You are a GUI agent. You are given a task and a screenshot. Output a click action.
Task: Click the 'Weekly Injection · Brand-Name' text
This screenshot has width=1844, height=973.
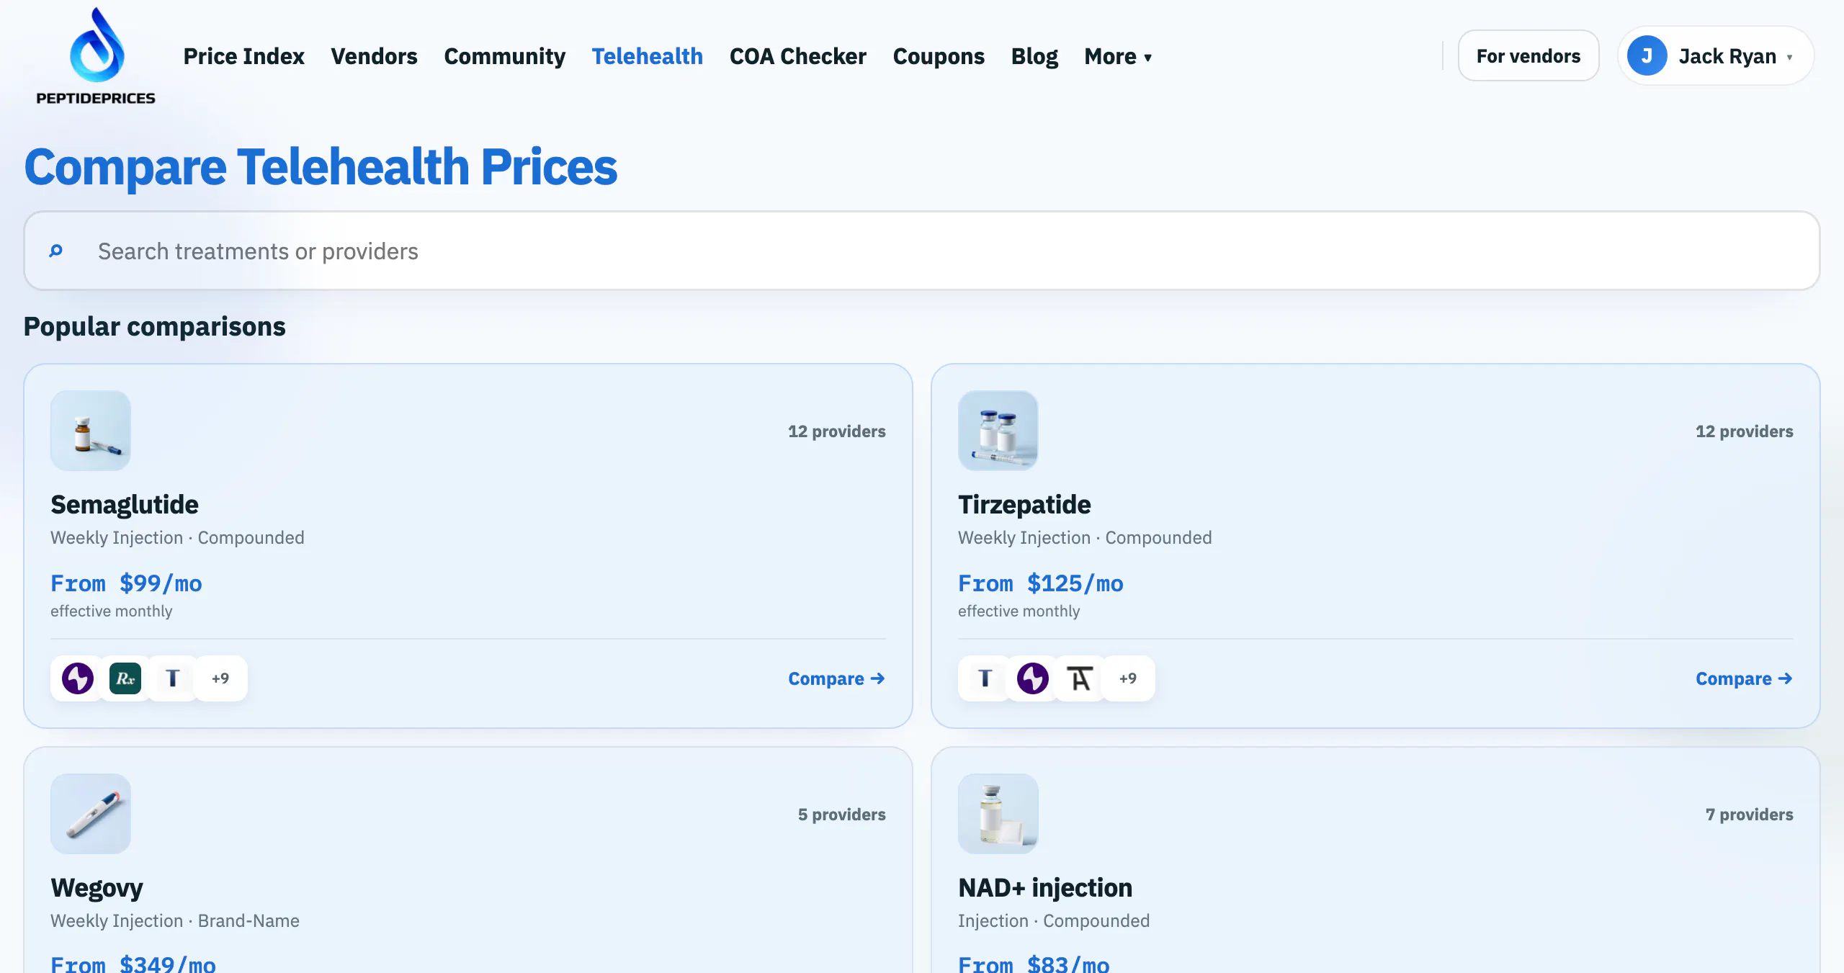(x=175, y=920)
